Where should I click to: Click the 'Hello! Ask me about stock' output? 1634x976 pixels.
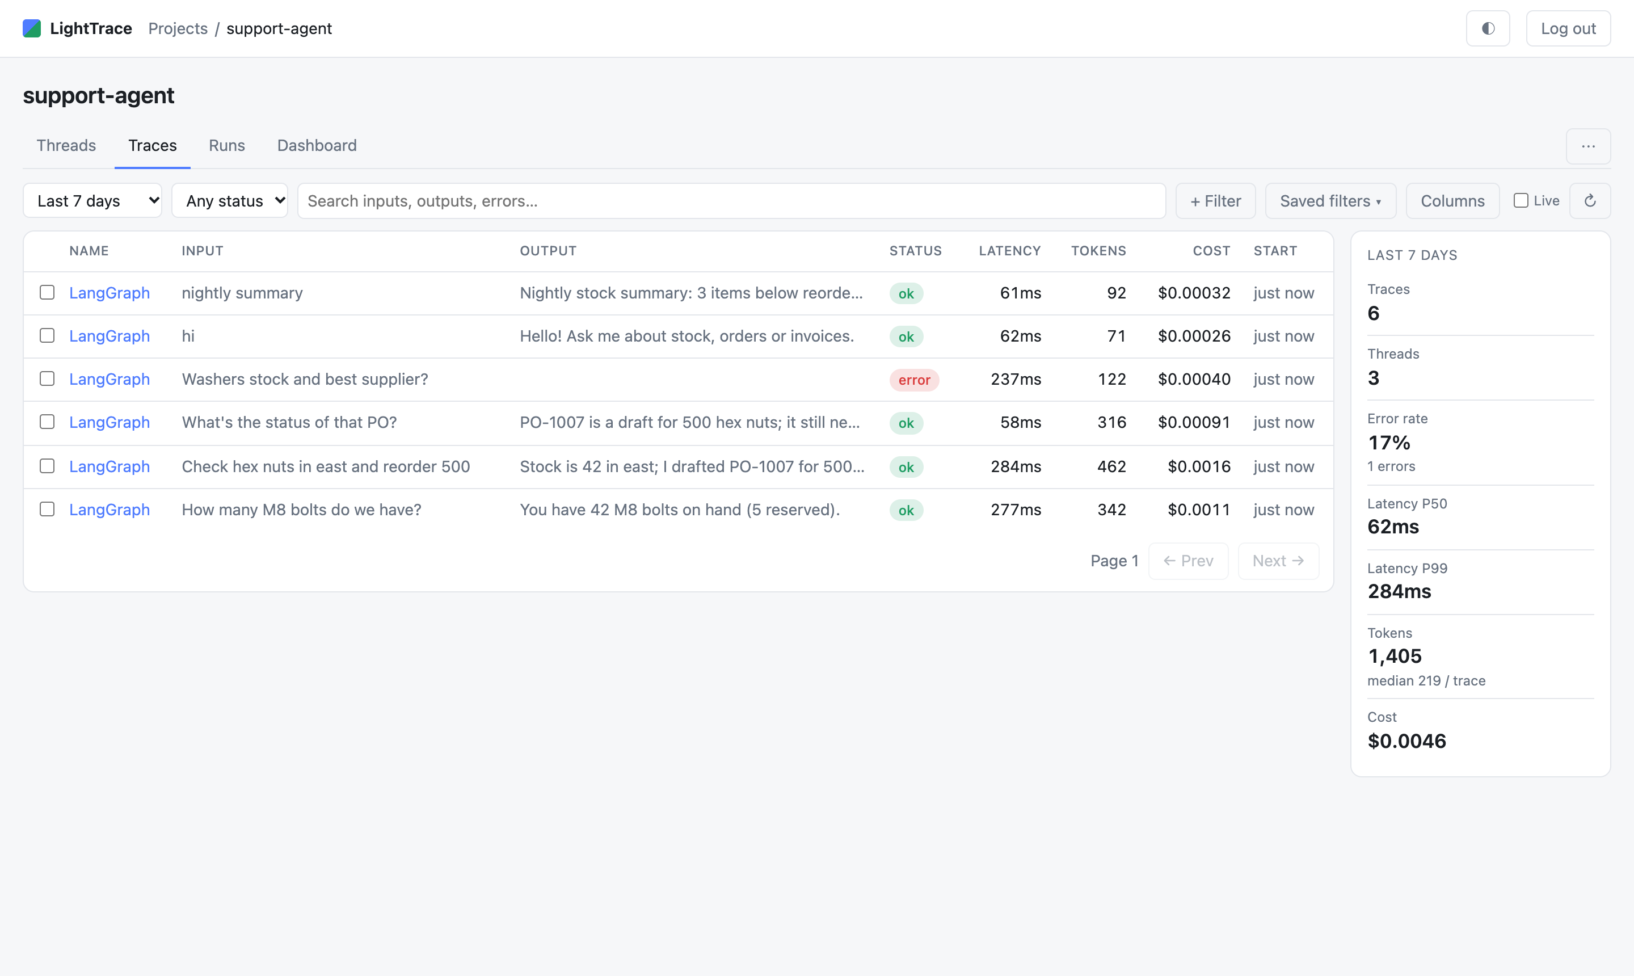[x=687, y=336]
